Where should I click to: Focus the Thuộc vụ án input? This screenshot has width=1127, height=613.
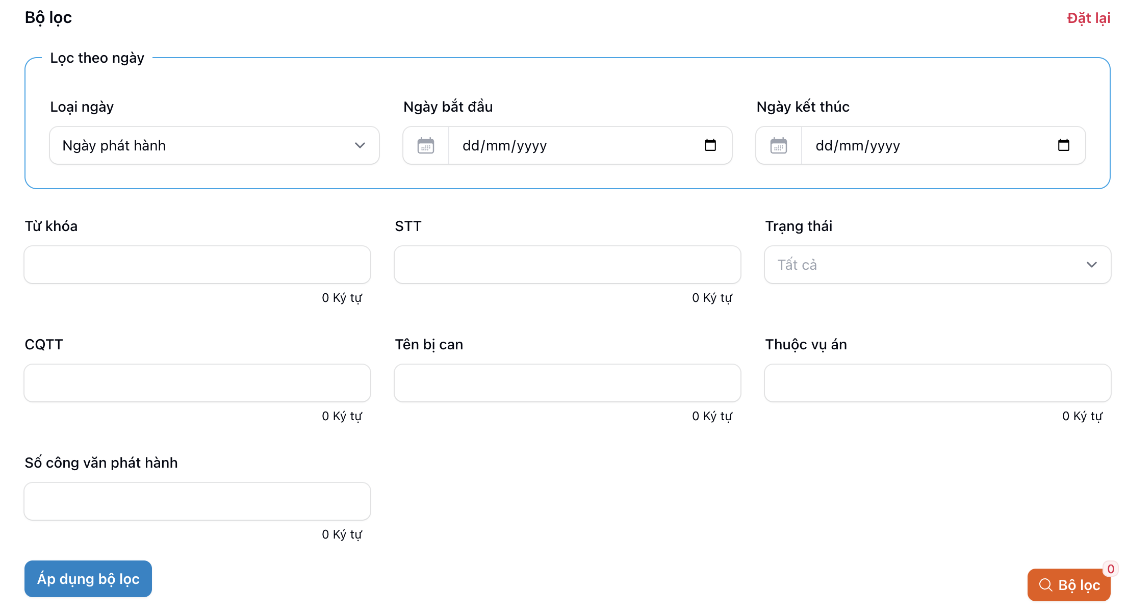(937, 383)
